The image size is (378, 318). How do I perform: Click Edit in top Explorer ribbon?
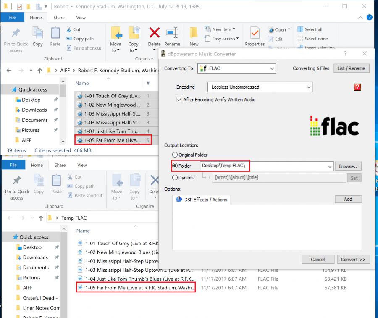(275, 39)
